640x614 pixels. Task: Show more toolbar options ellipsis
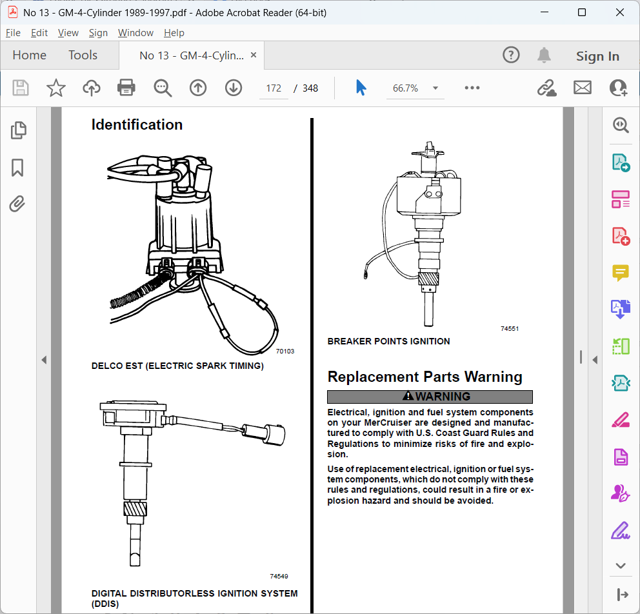[472, 88]
